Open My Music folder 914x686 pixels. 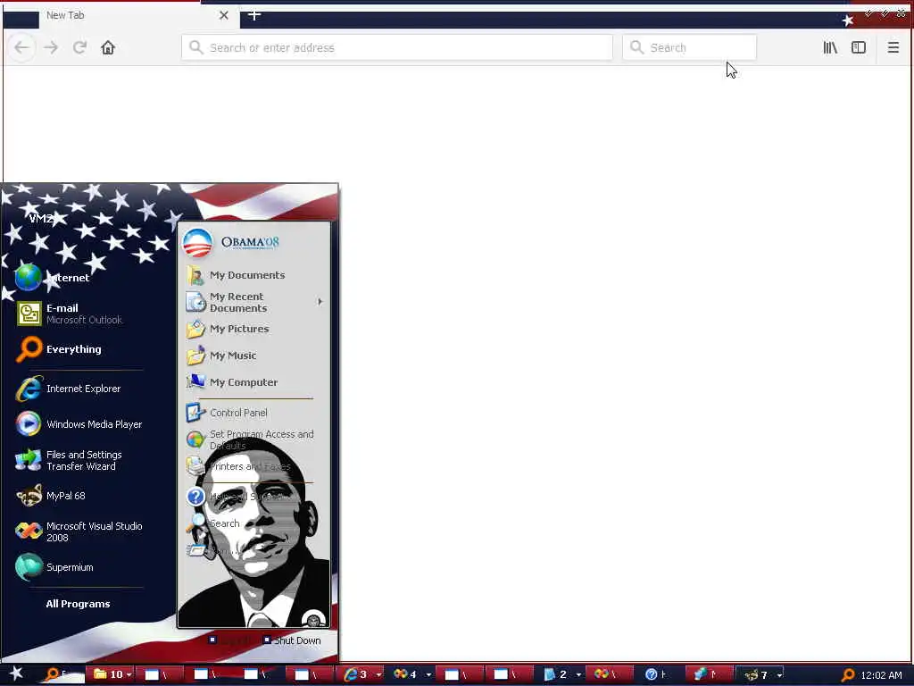pos(221,356)
